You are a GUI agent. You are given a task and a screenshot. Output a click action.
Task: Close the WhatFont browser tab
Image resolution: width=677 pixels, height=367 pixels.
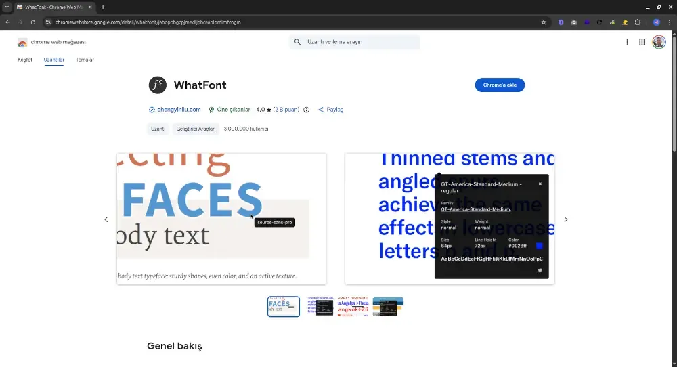90,7
